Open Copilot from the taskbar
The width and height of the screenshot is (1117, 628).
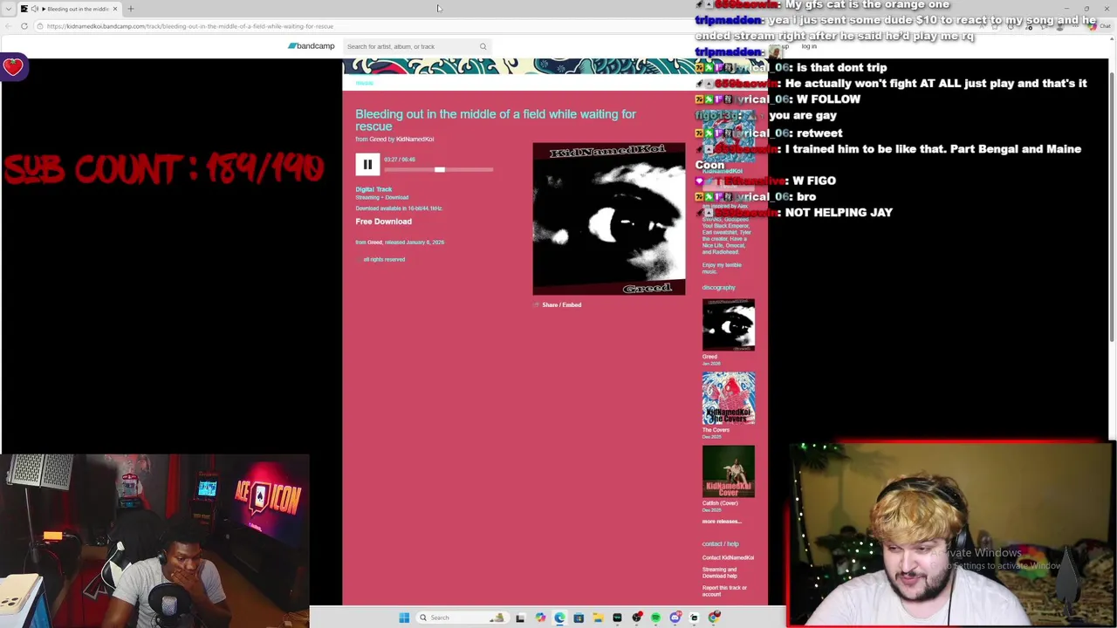(540, 618)
